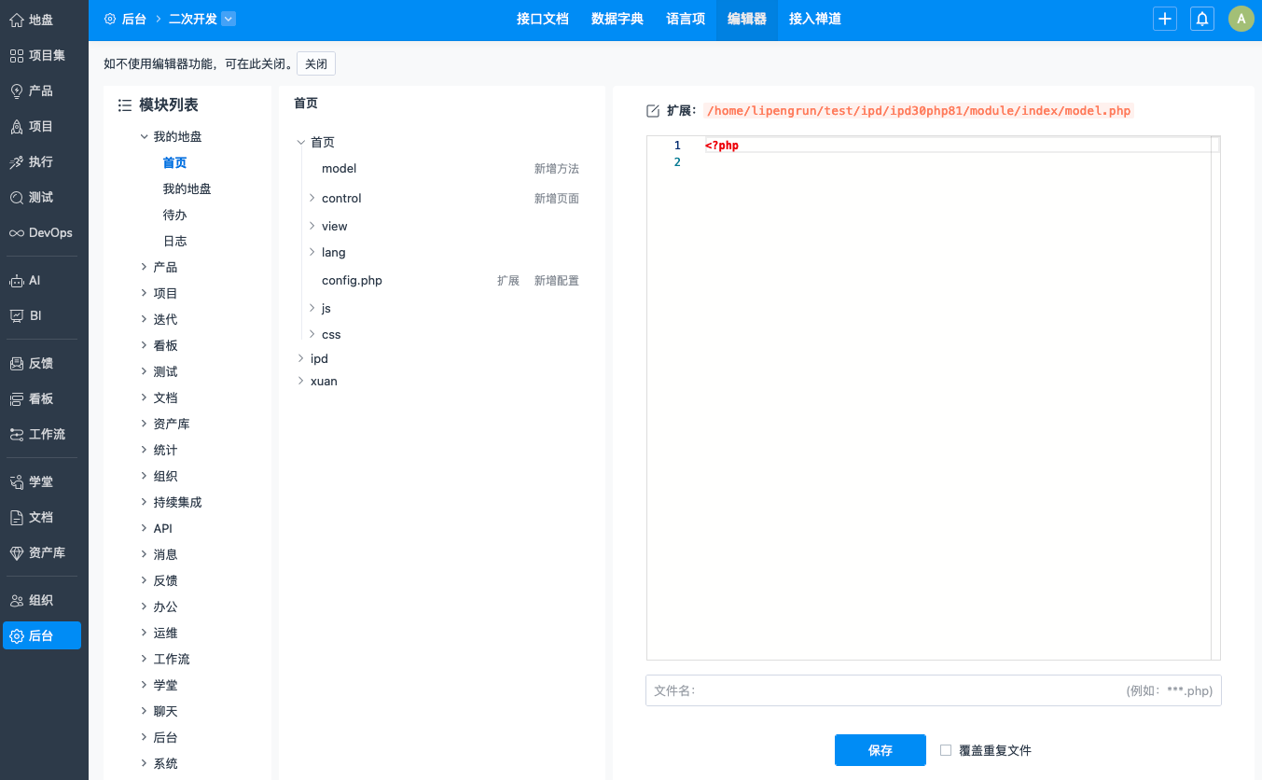Open user avatar A menu
1262x780 pixels.
point(1241,19)
